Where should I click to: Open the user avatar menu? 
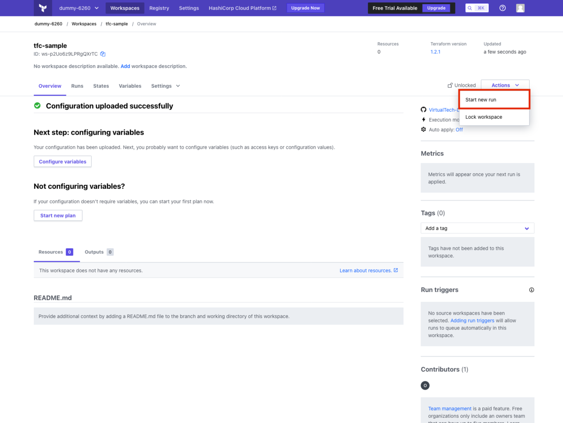(x=520, y=8)
